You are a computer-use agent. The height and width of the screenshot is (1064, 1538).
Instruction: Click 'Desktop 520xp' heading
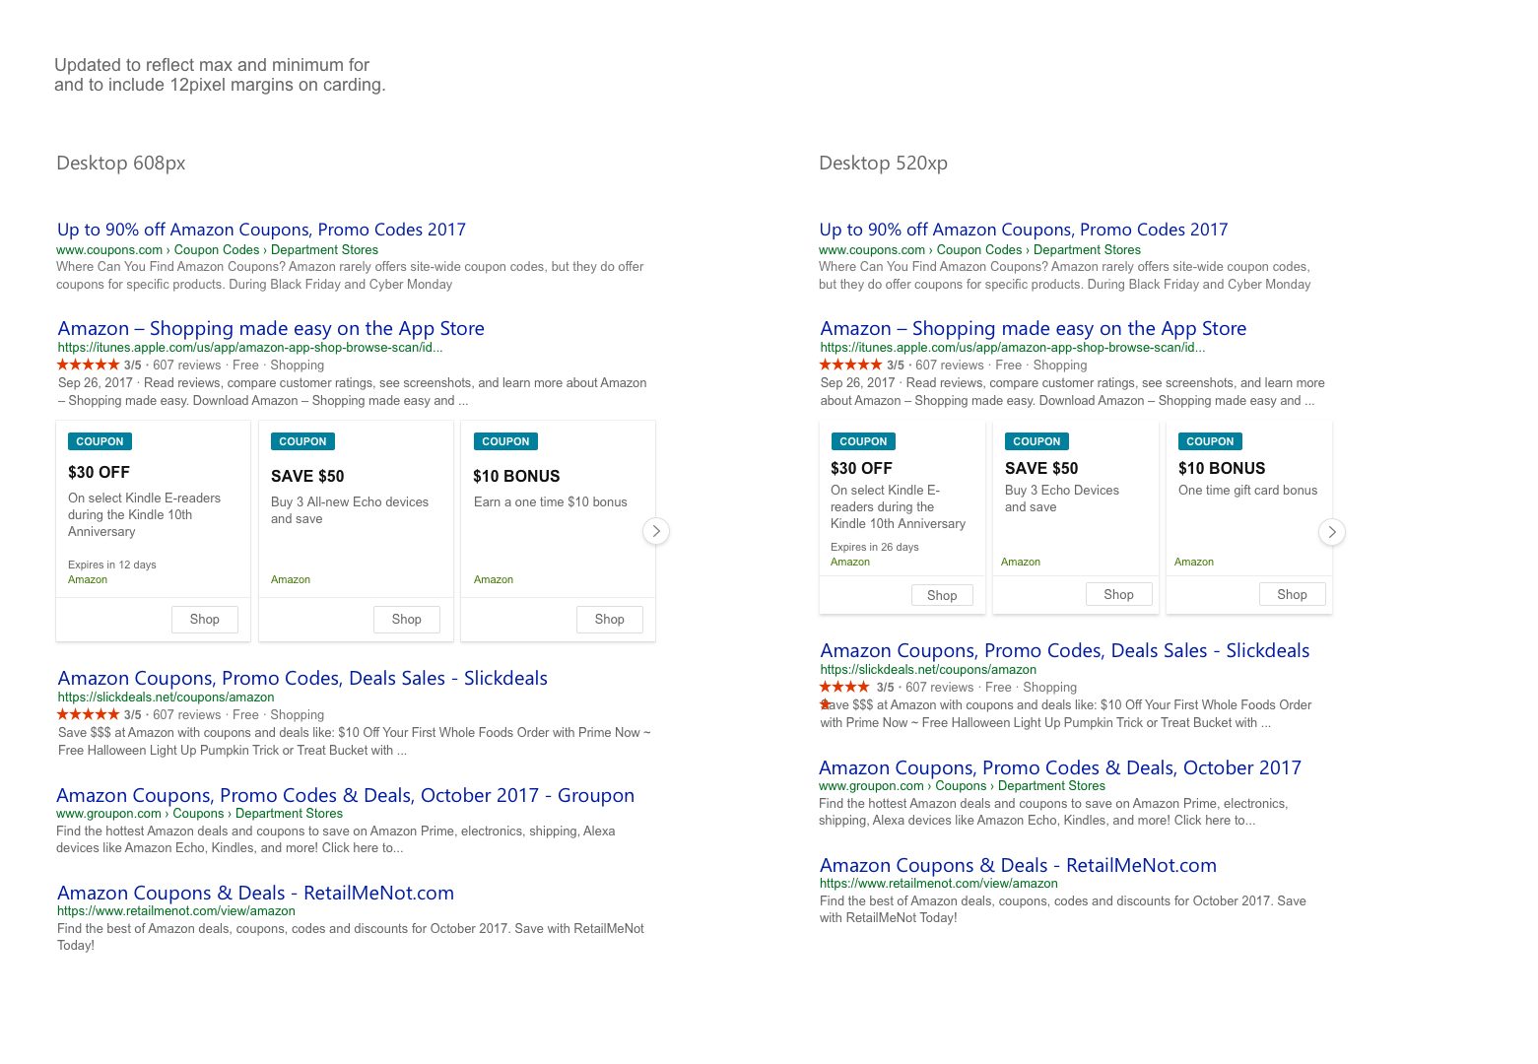[883, 164]
